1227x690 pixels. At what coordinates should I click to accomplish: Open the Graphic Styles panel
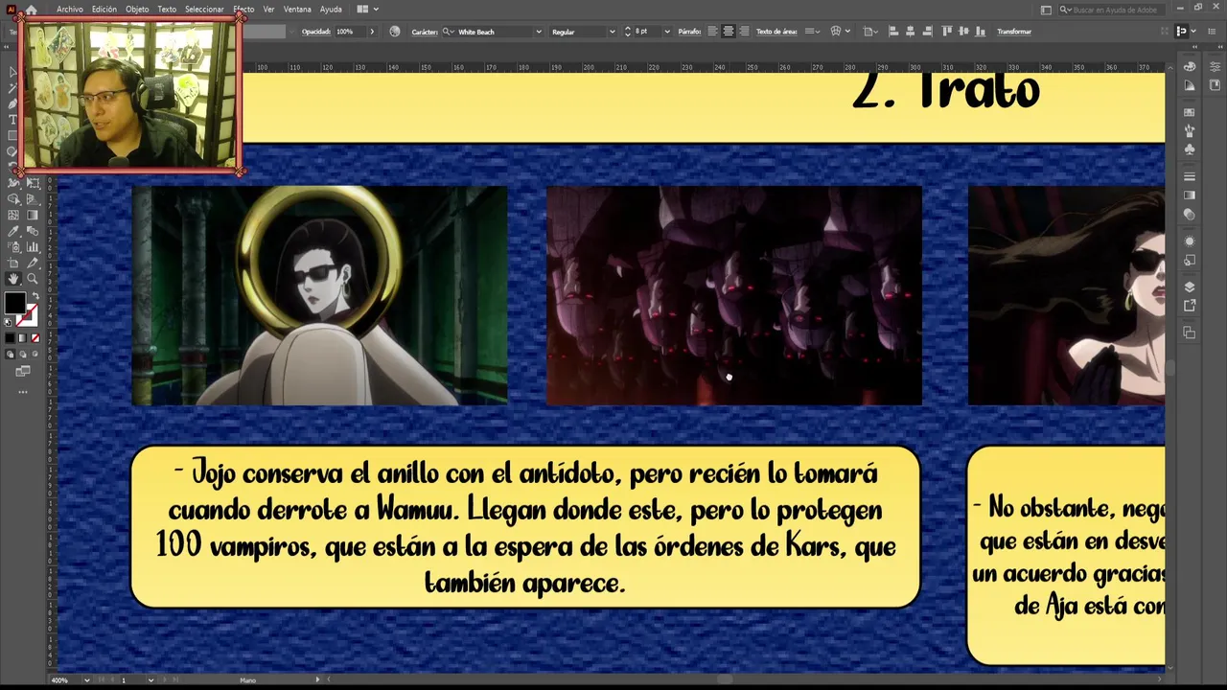pyautogui.click(x=1190, y=260)
